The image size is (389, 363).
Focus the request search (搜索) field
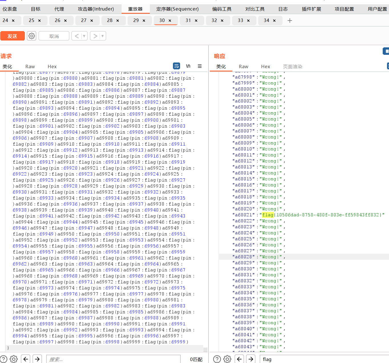tap(113, 359)
